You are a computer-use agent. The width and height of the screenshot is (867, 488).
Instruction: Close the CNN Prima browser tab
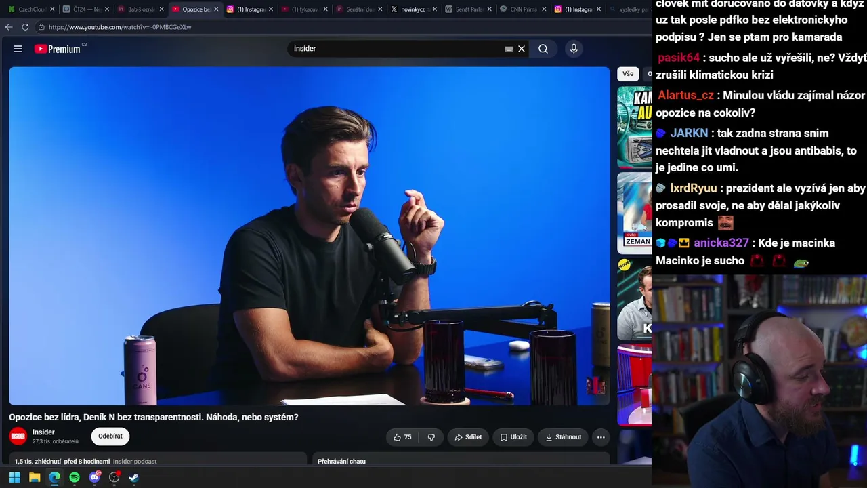pyautogui.click(x=545, y=9)
